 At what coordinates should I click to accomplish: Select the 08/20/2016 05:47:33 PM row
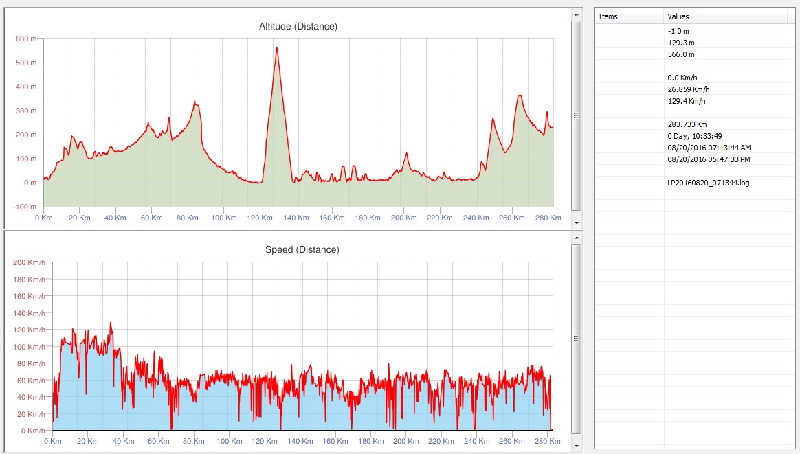(709, 159)
